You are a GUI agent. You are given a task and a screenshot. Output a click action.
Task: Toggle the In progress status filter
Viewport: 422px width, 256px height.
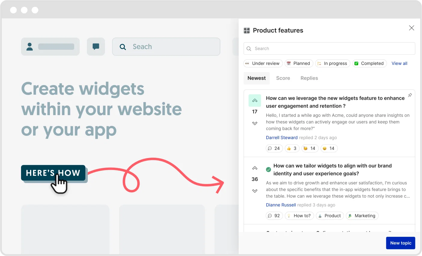[333, 63]
